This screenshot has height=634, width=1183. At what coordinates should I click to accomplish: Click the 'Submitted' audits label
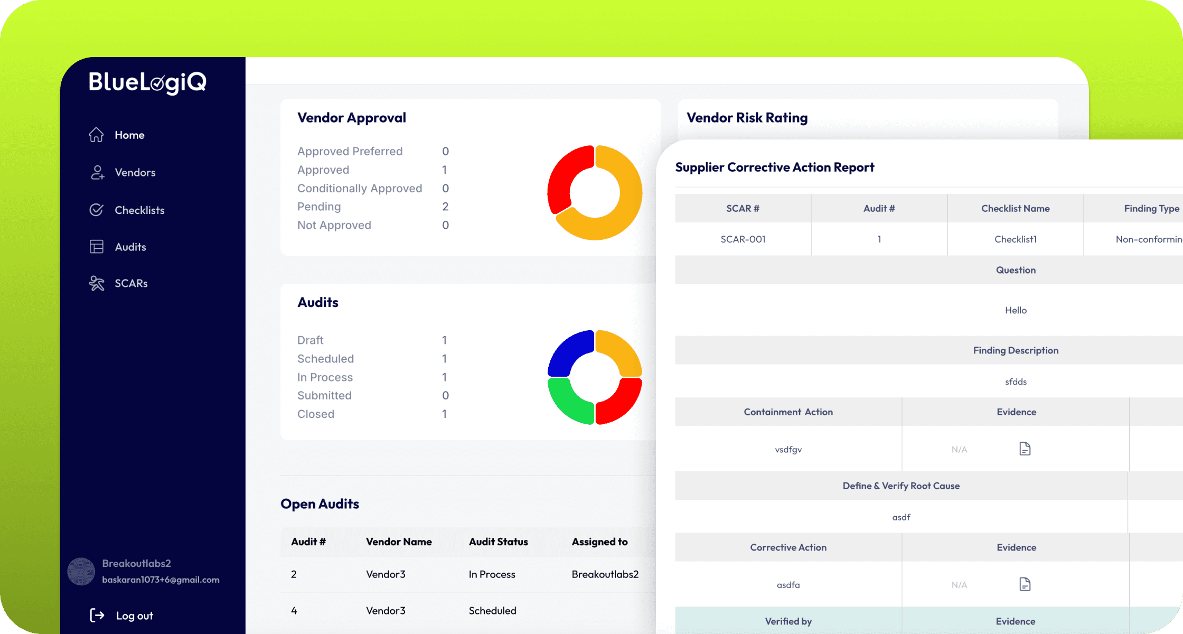click(x=324, y=396)
